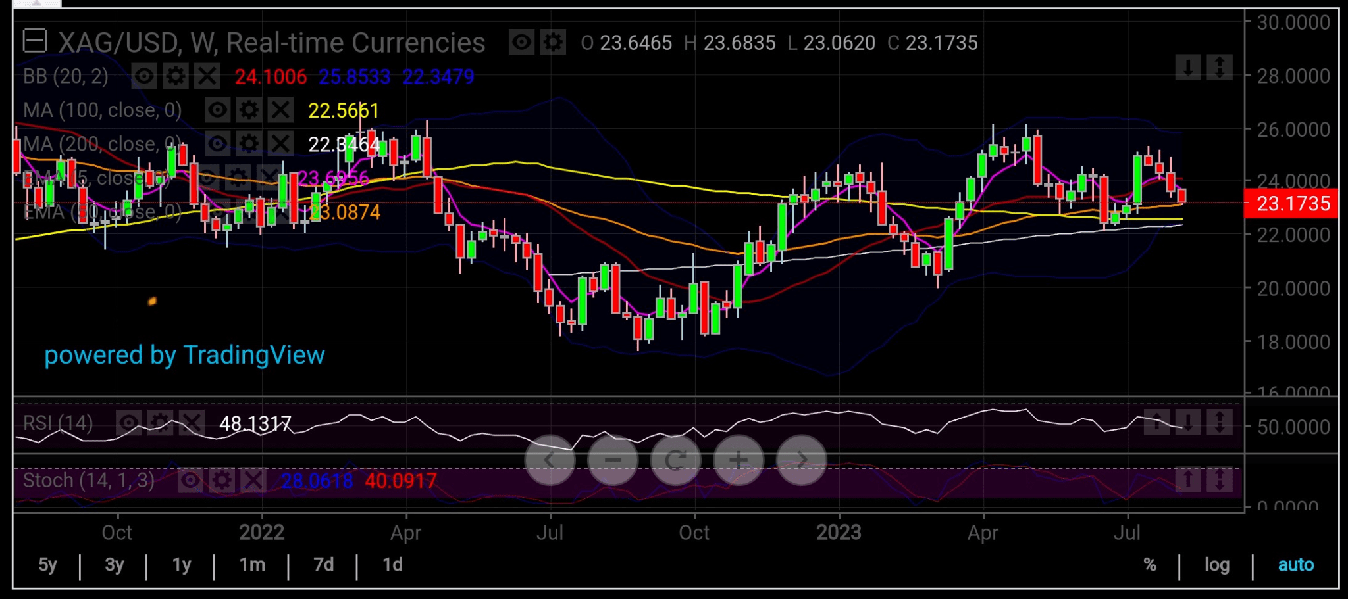Remove the EMA (5, close, 0) indicator
The image size is (1348, 599).
pyautogui.click(x=269, y=178)
